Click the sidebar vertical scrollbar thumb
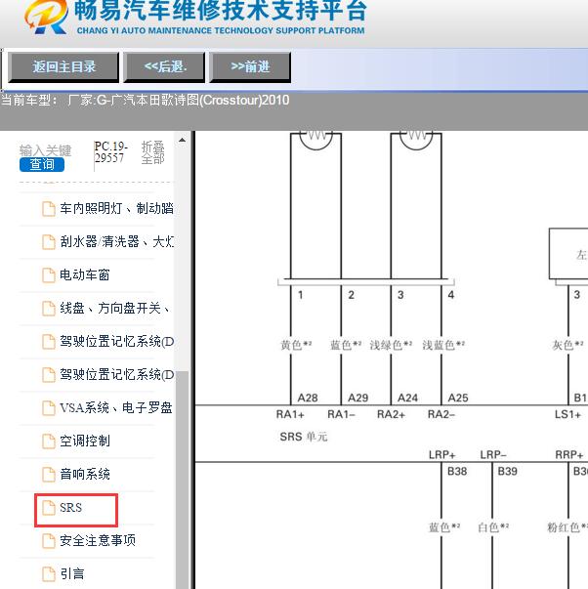The height and width of the screenshot is (589, 588). point(183,480)
